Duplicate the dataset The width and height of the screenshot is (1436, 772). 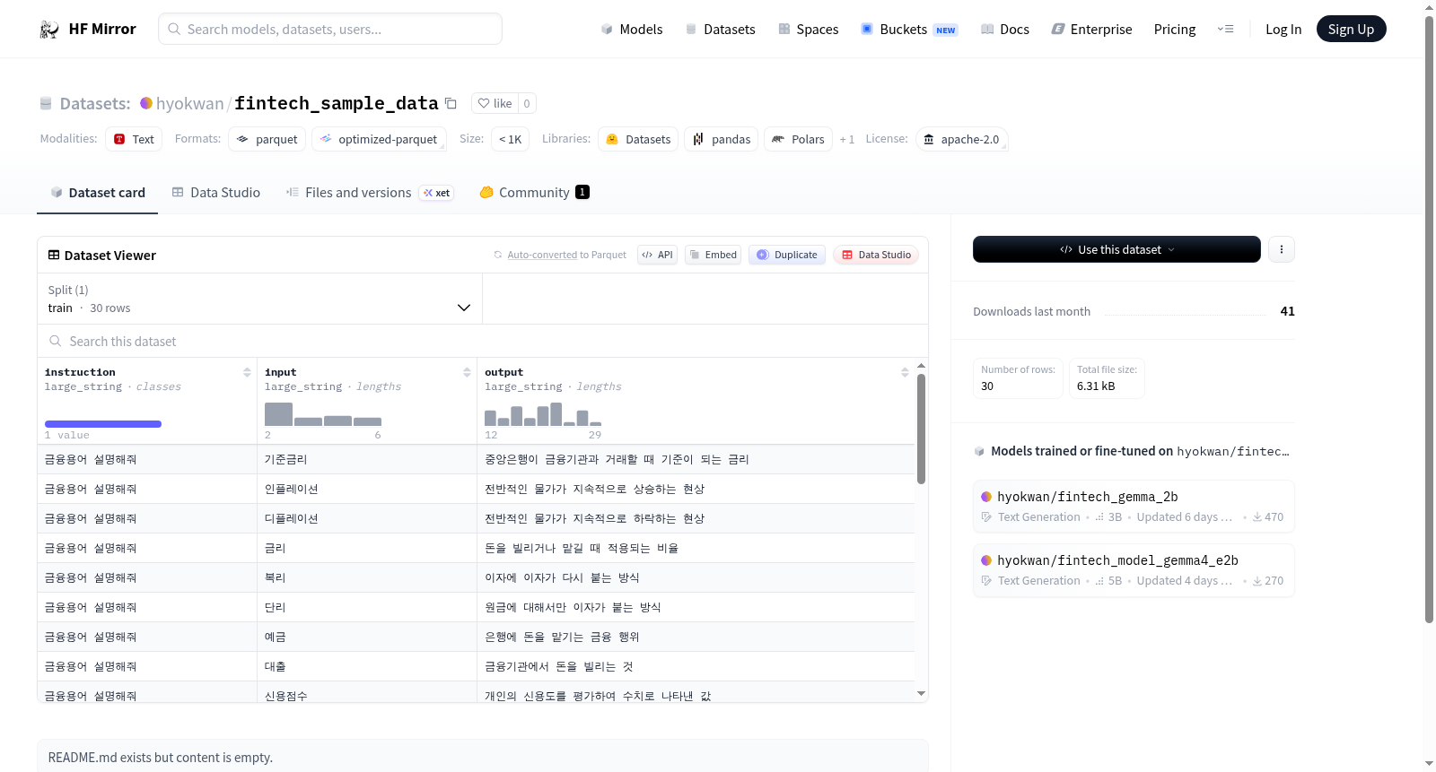(787, 255)
